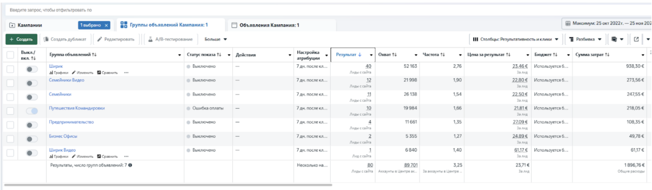Select all rows with header checkbox
652x190 pixels.
pos(10,55)
